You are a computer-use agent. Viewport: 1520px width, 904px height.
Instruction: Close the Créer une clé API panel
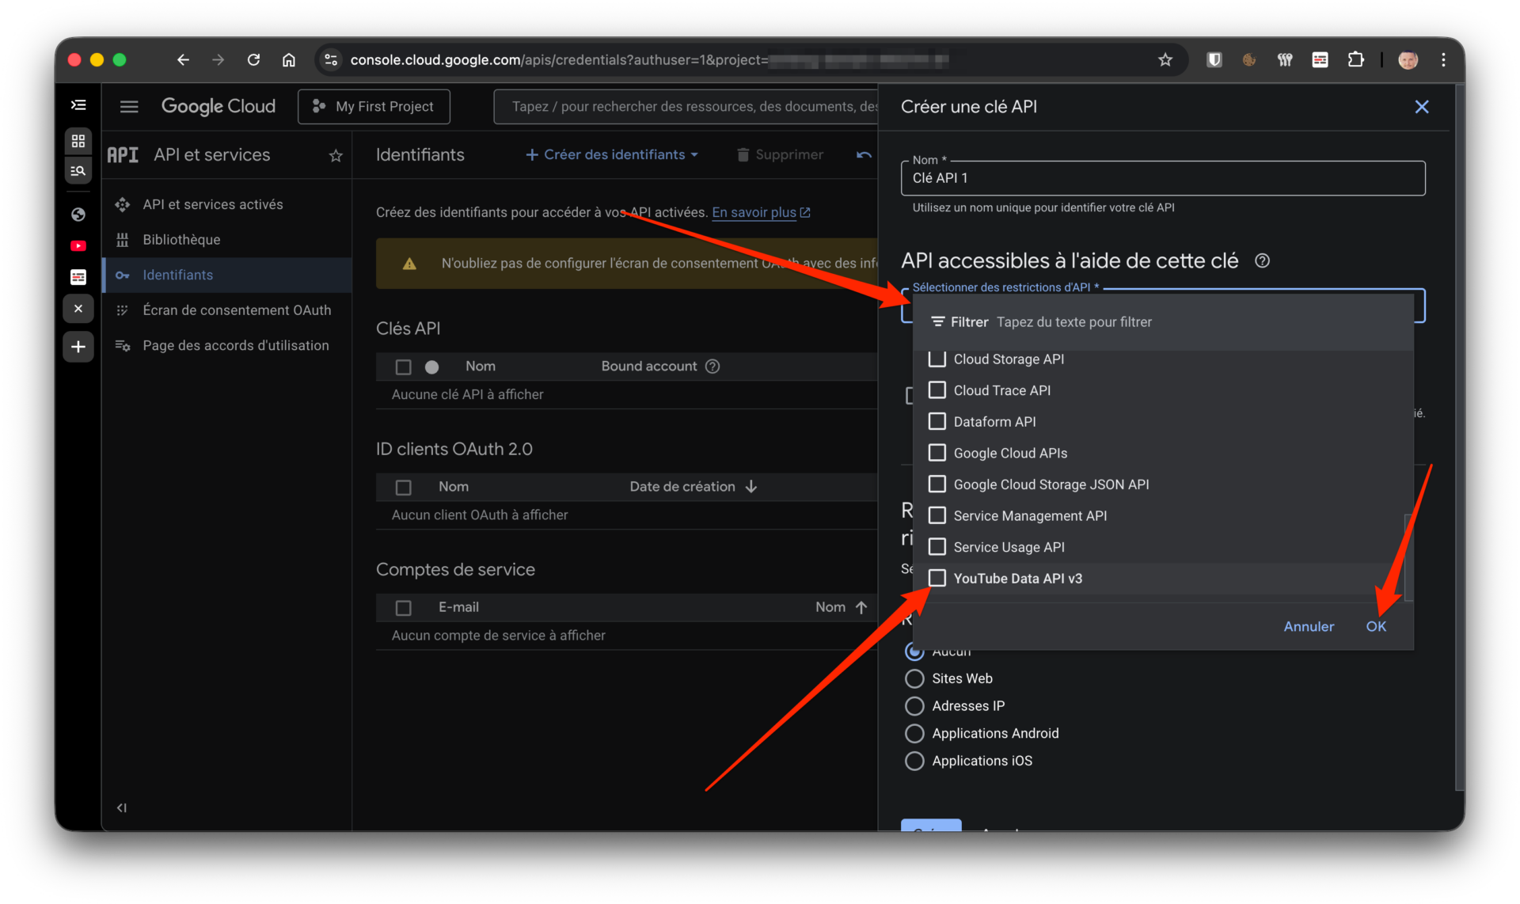point(1422,107)
